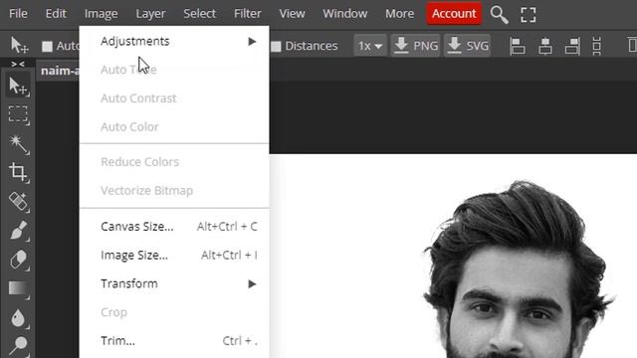
Task: Choose Canvas Size menu entry
Action: [x=174, y=227]
